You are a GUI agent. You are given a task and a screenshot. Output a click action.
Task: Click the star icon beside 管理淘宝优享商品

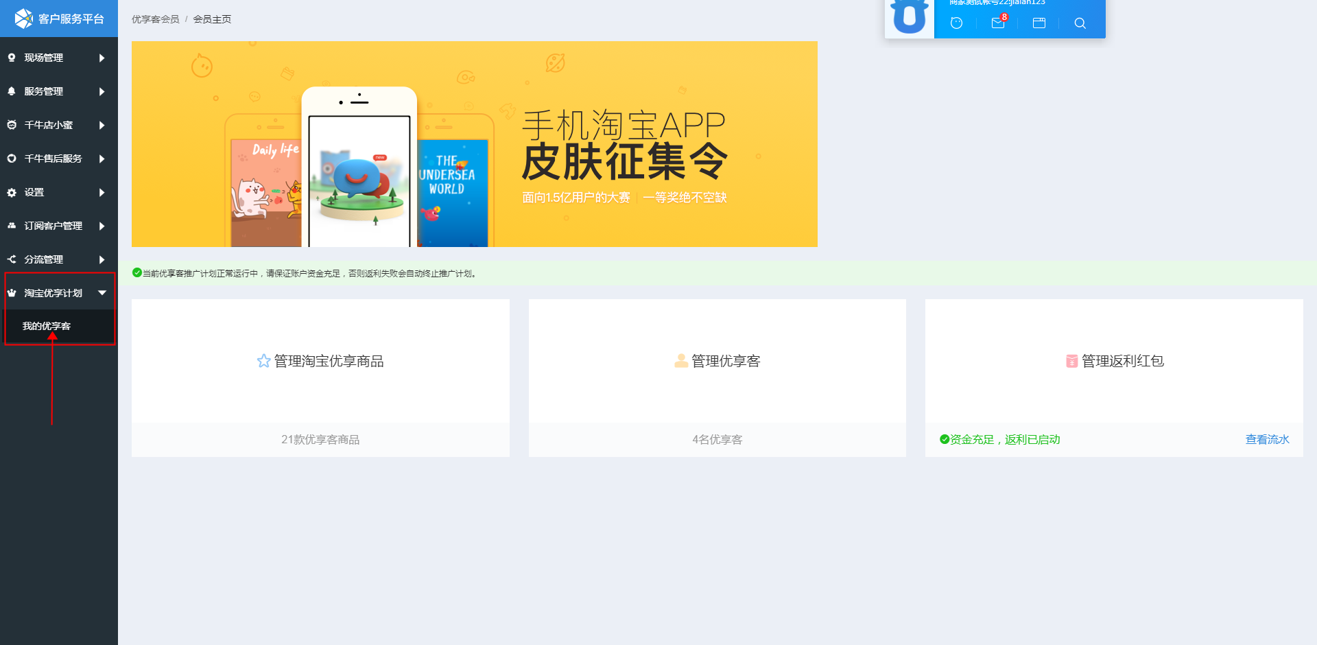point(263,361)
